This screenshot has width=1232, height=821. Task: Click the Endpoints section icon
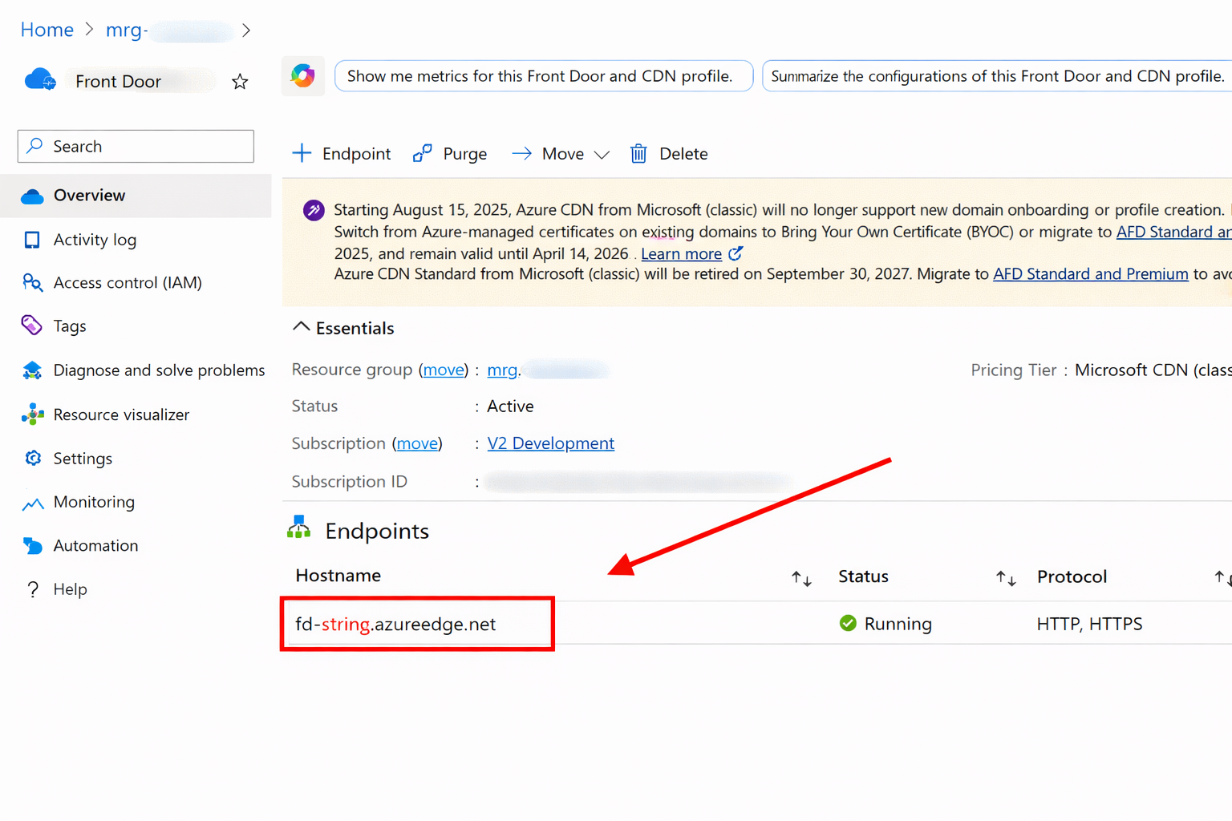pyautogui.click(x=299, y=528)
